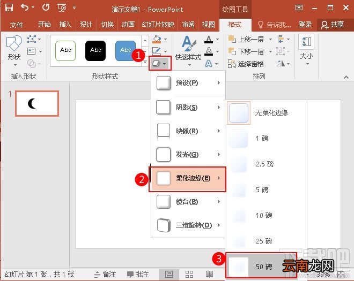Choose the 1 磅 soft edge option

(x=266, y=139)
